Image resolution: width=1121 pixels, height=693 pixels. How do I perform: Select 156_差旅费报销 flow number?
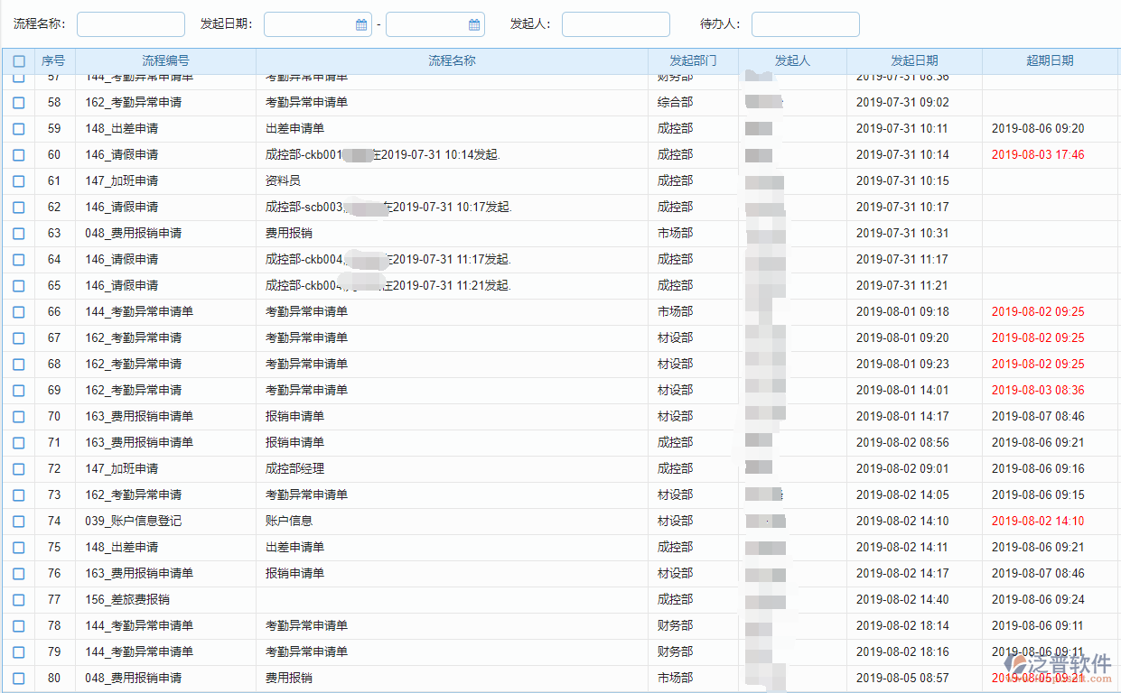127,600
